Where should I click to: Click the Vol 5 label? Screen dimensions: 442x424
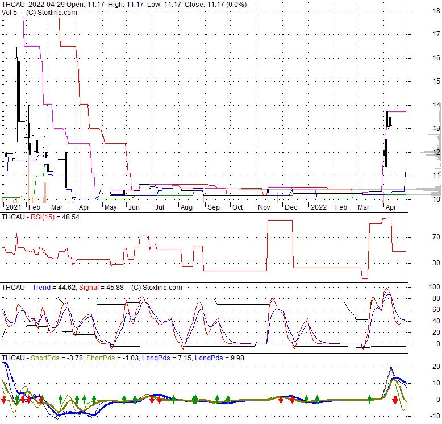pyautogui.click(x=9, y=13)
